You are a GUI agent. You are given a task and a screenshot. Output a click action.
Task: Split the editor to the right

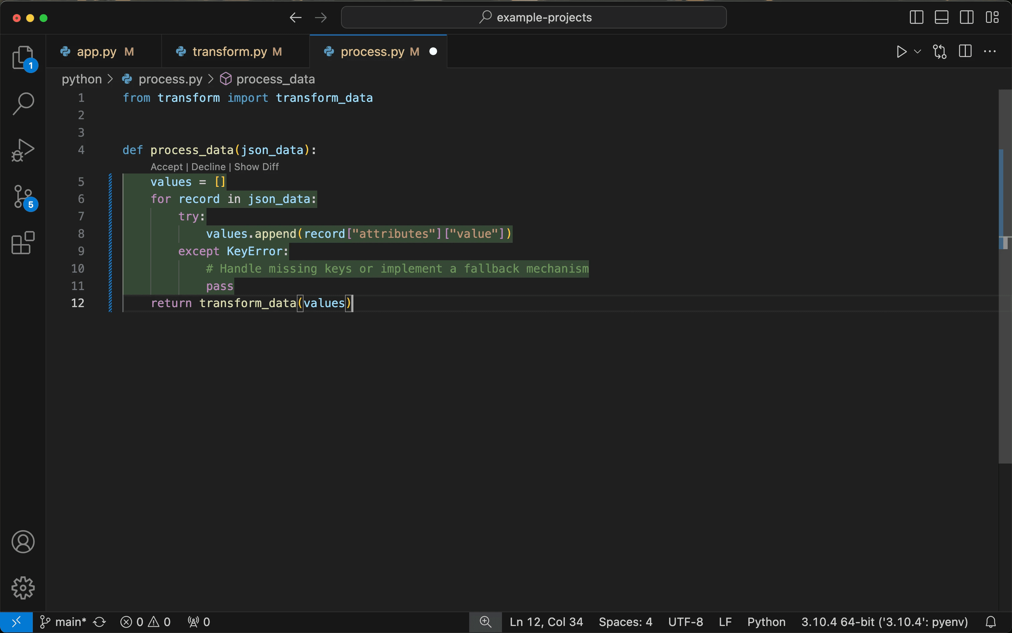(965, 52)
